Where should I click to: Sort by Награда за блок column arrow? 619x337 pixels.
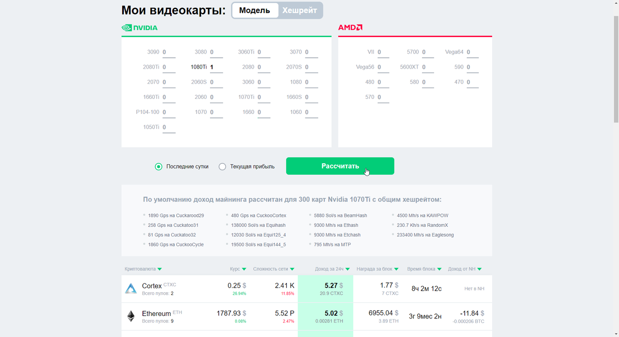tap(397, 269)
